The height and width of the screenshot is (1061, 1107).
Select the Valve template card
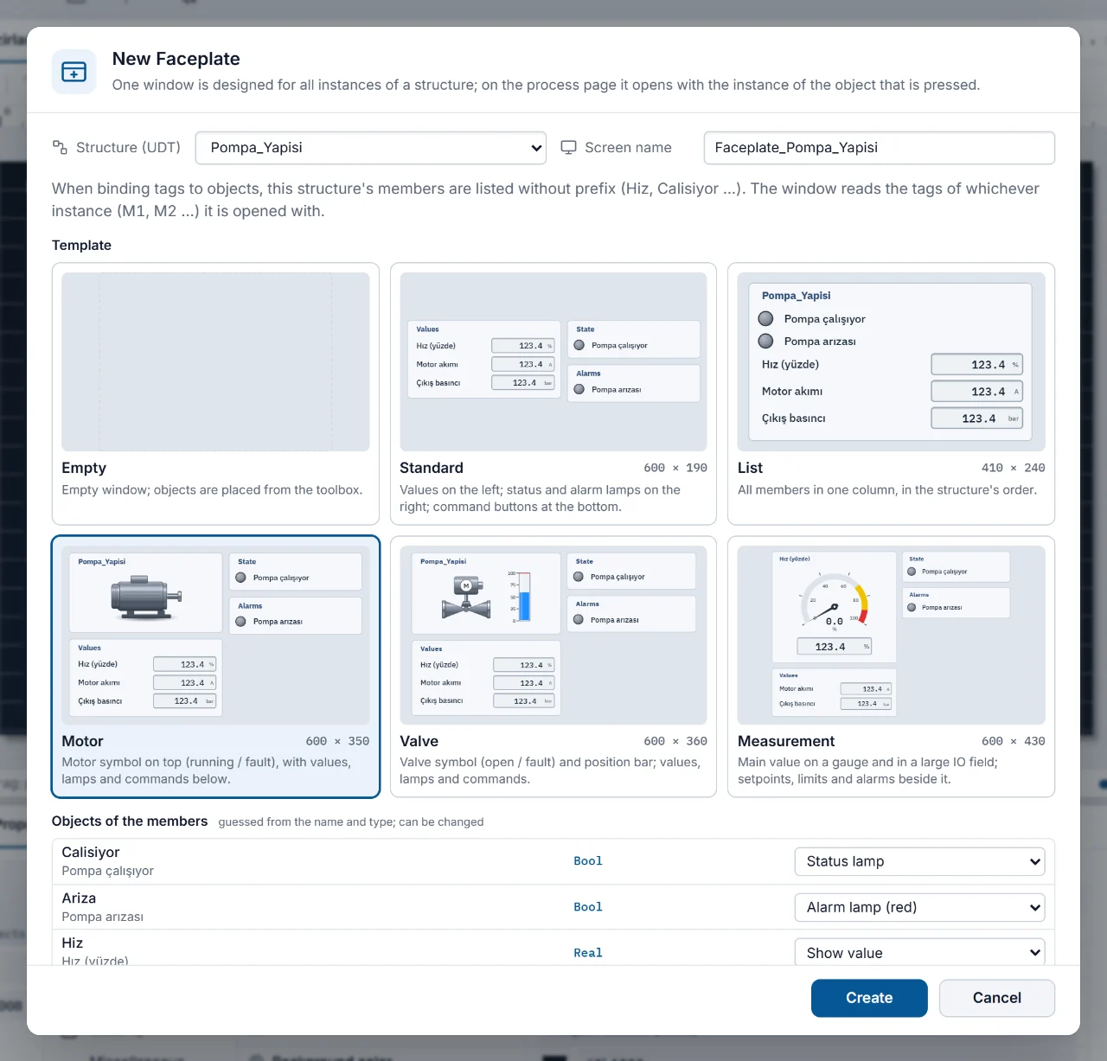point(553,667)
